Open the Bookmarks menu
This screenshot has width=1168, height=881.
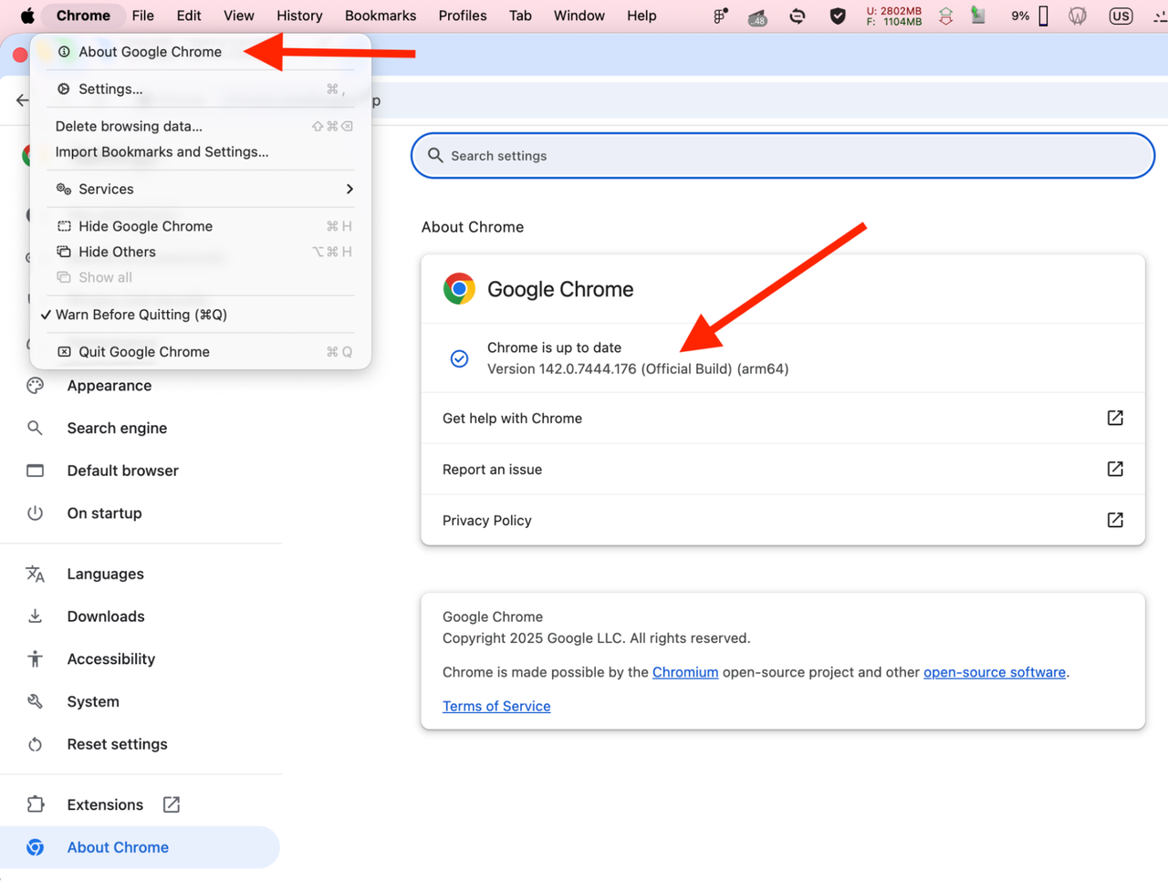(381, 16)
